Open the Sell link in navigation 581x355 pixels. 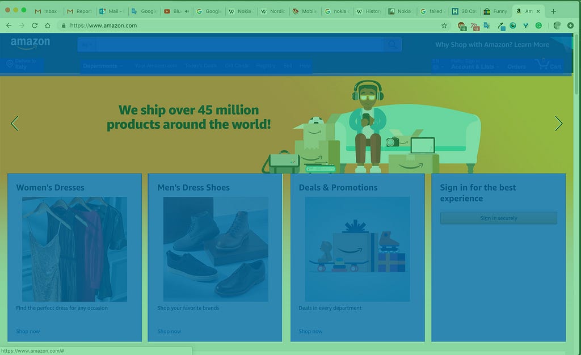[x=288, y=66]
